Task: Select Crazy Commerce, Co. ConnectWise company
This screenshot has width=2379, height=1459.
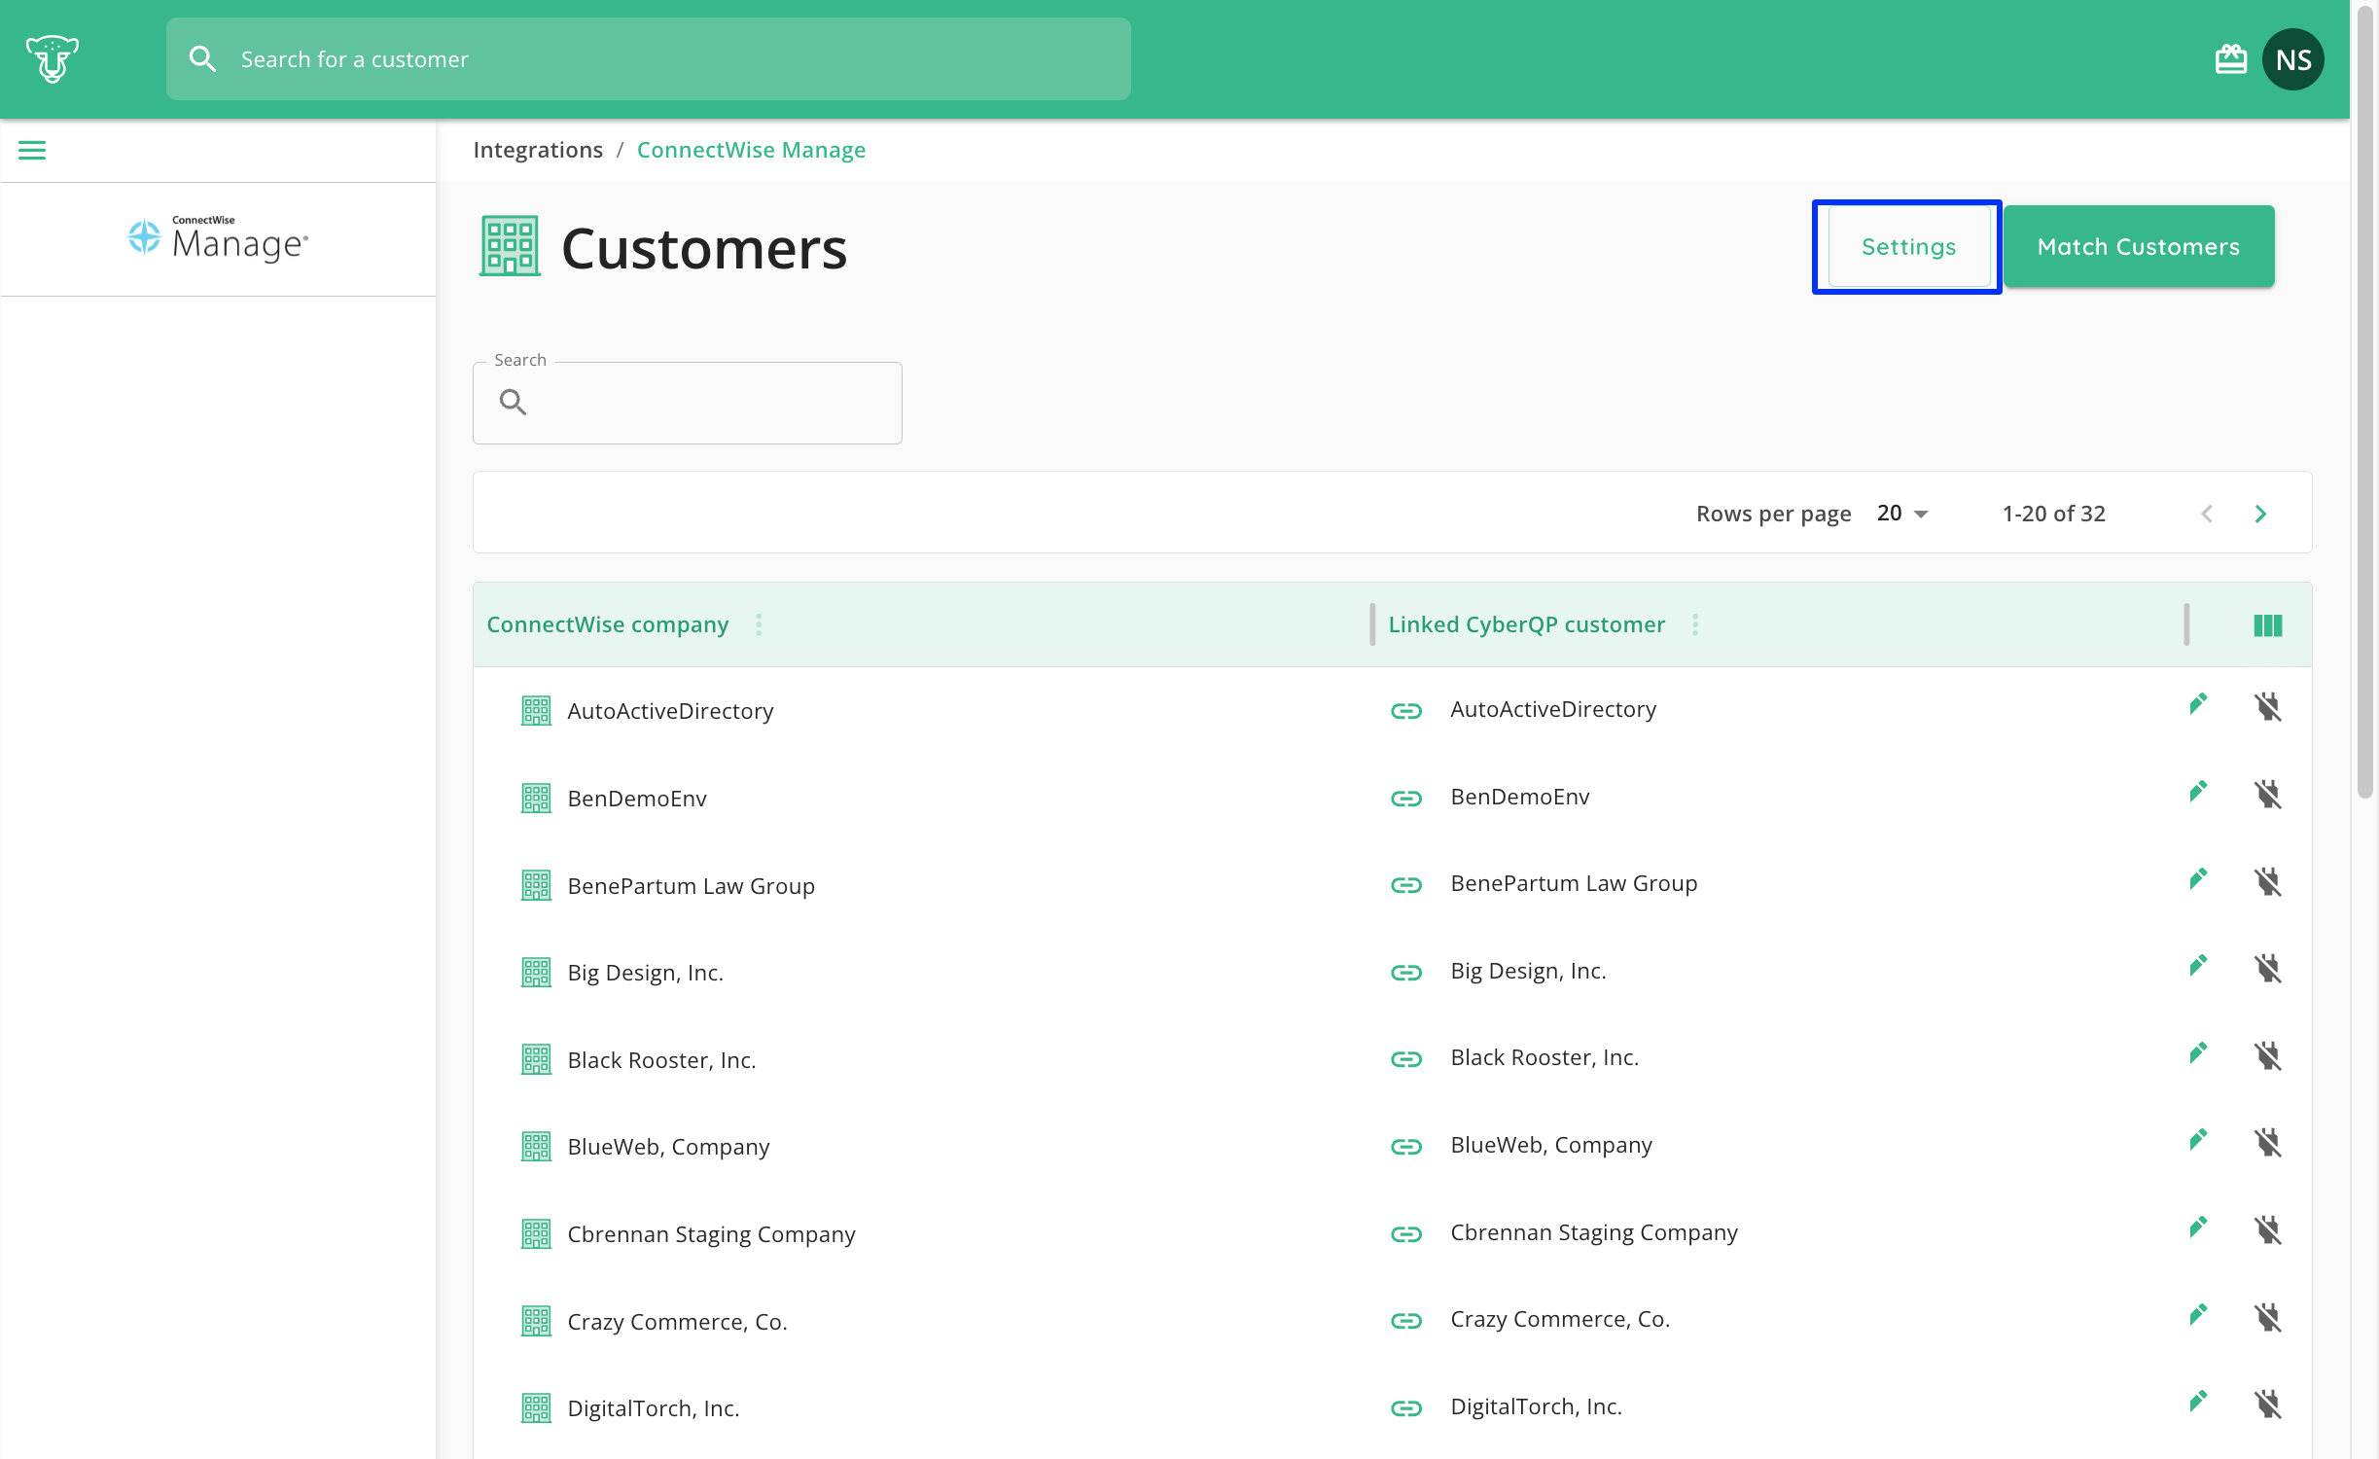Action: 677,1322
